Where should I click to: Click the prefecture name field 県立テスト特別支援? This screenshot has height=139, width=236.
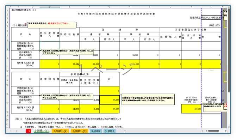pyautogui.click(x=211, y=18)
